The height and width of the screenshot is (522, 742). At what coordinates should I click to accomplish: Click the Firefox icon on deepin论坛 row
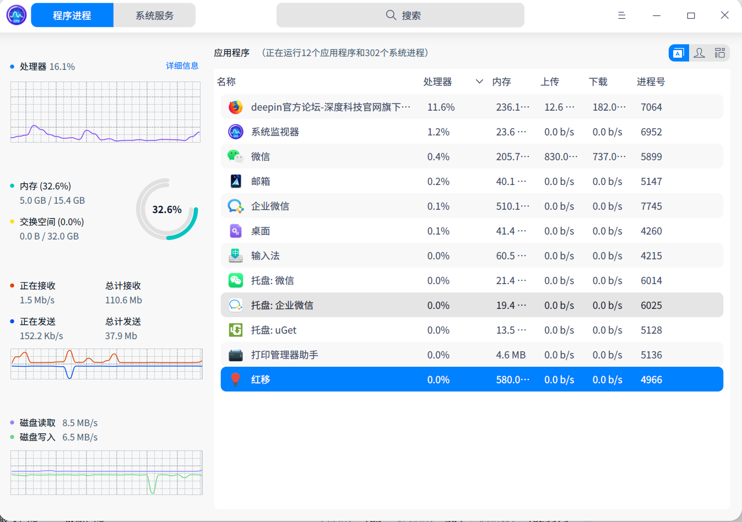point(235,107)
